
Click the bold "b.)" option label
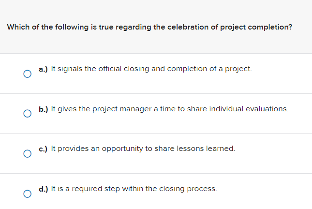(44, 109)
